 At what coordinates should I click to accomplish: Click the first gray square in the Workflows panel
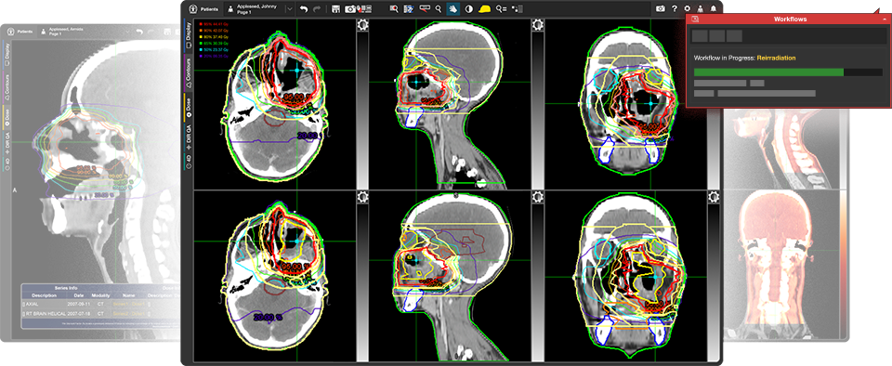point(700,36)
